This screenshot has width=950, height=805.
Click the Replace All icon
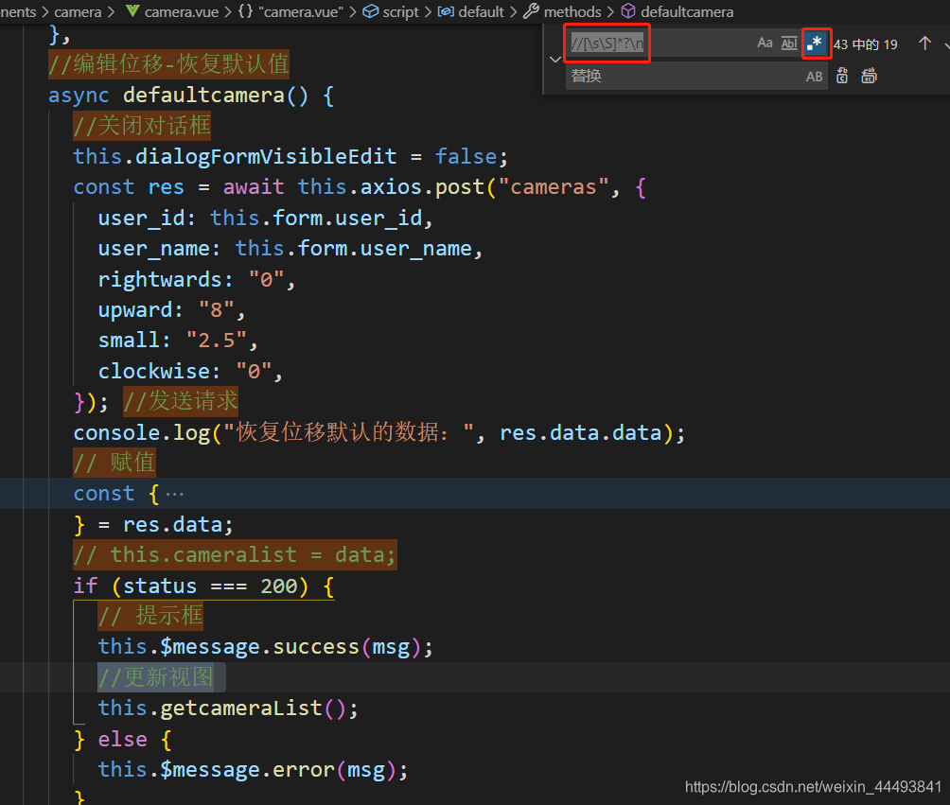tap(870, 76)
